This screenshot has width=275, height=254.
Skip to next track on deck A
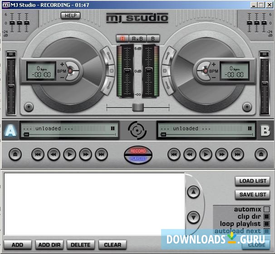(101, 154)
